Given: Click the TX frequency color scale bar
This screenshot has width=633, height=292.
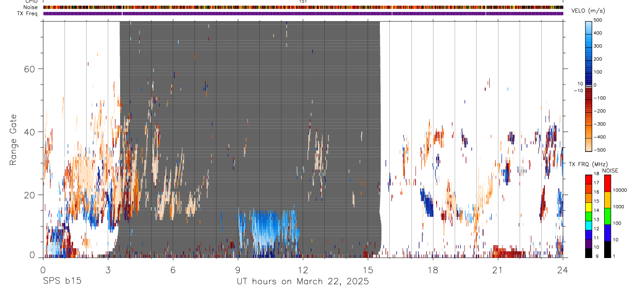Looking at the screenshot, I should [588, 216].
